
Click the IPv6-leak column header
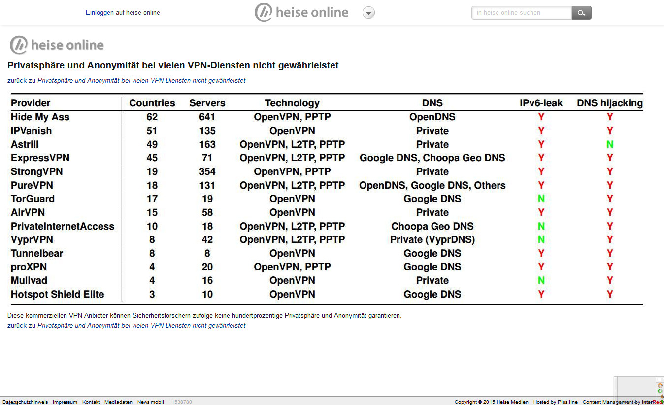(541, 103)
